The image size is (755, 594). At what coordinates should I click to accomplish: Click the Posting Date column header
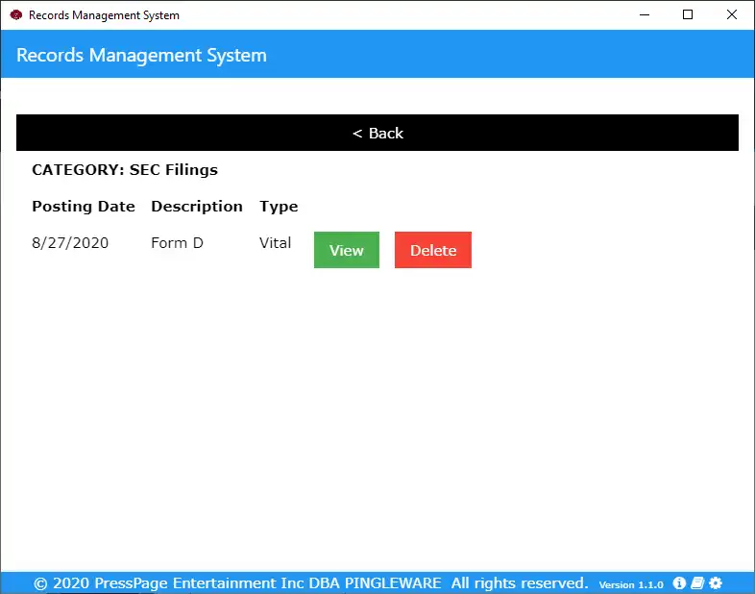tap(84, 207)
